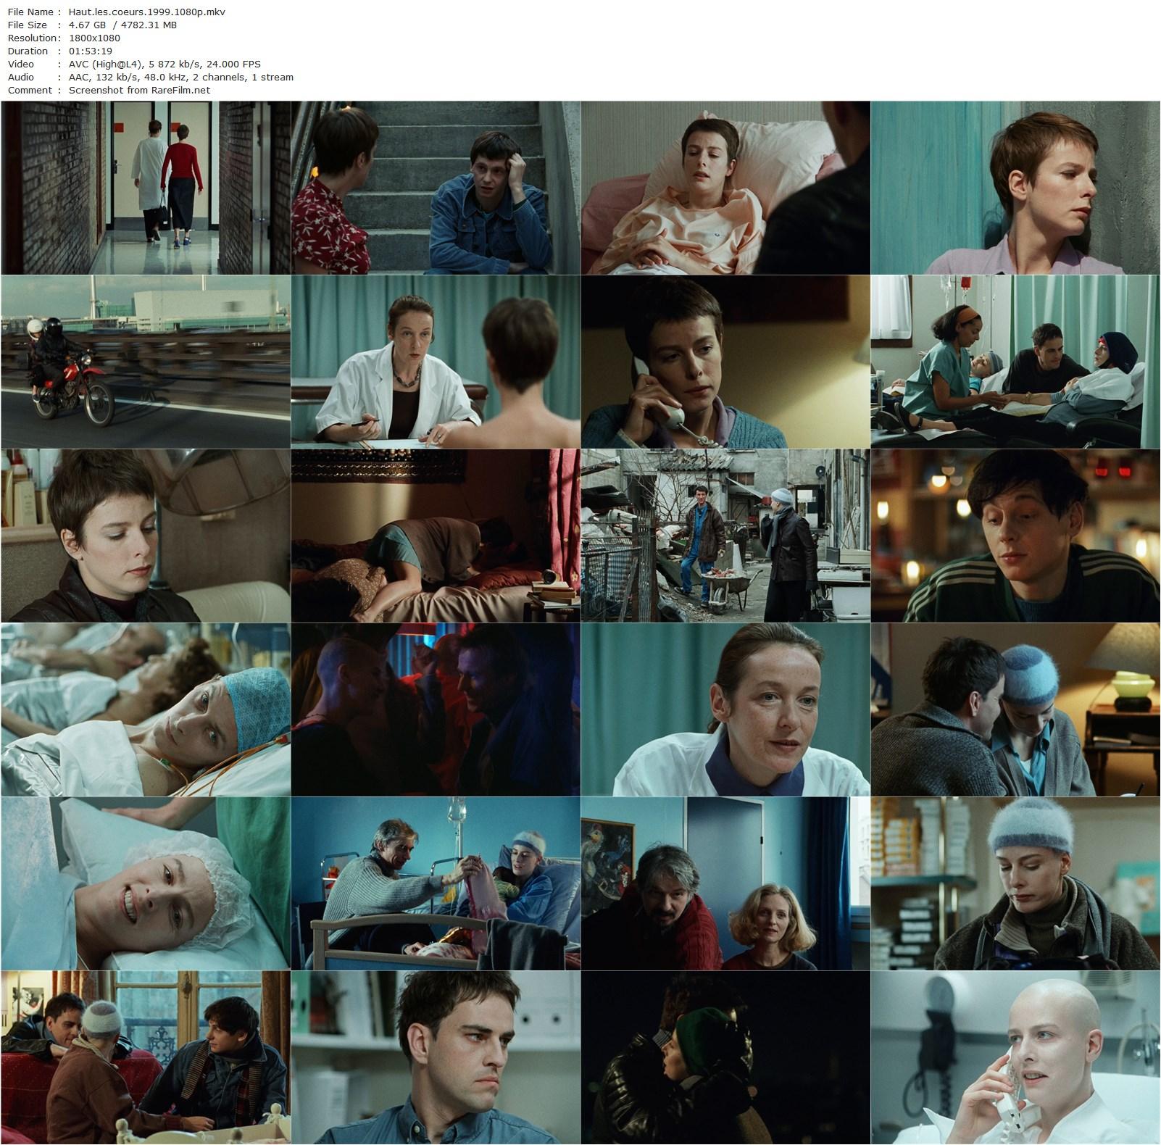Select the woman resting on pink pillow thumbnail

pos(725,188)
